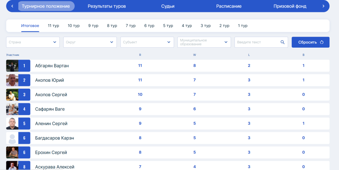Viewport: 339px width, 170px height.
Task: Open Муниципальное образование dropdown
Action: 204,42
